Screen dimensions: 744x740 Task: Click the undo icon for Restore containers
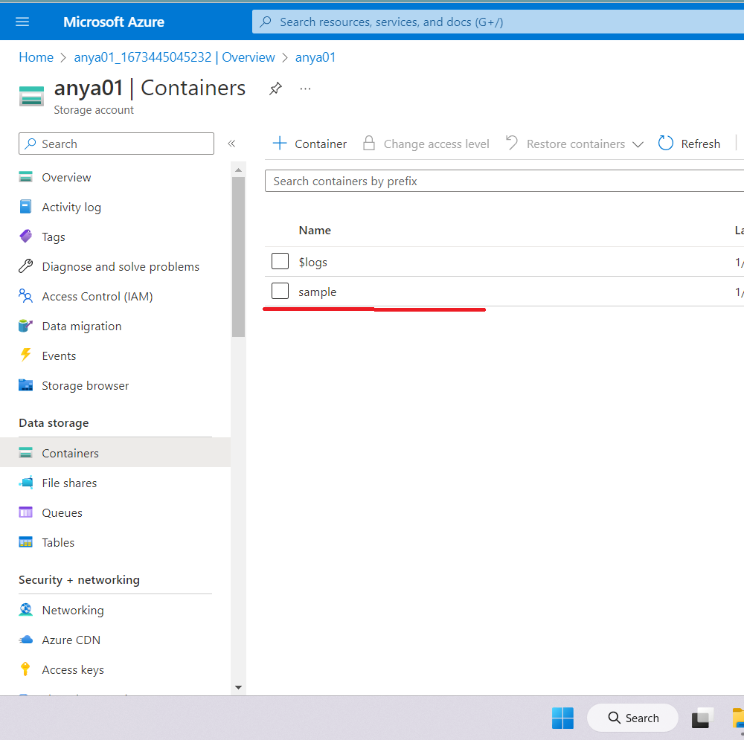coord(512,143)
